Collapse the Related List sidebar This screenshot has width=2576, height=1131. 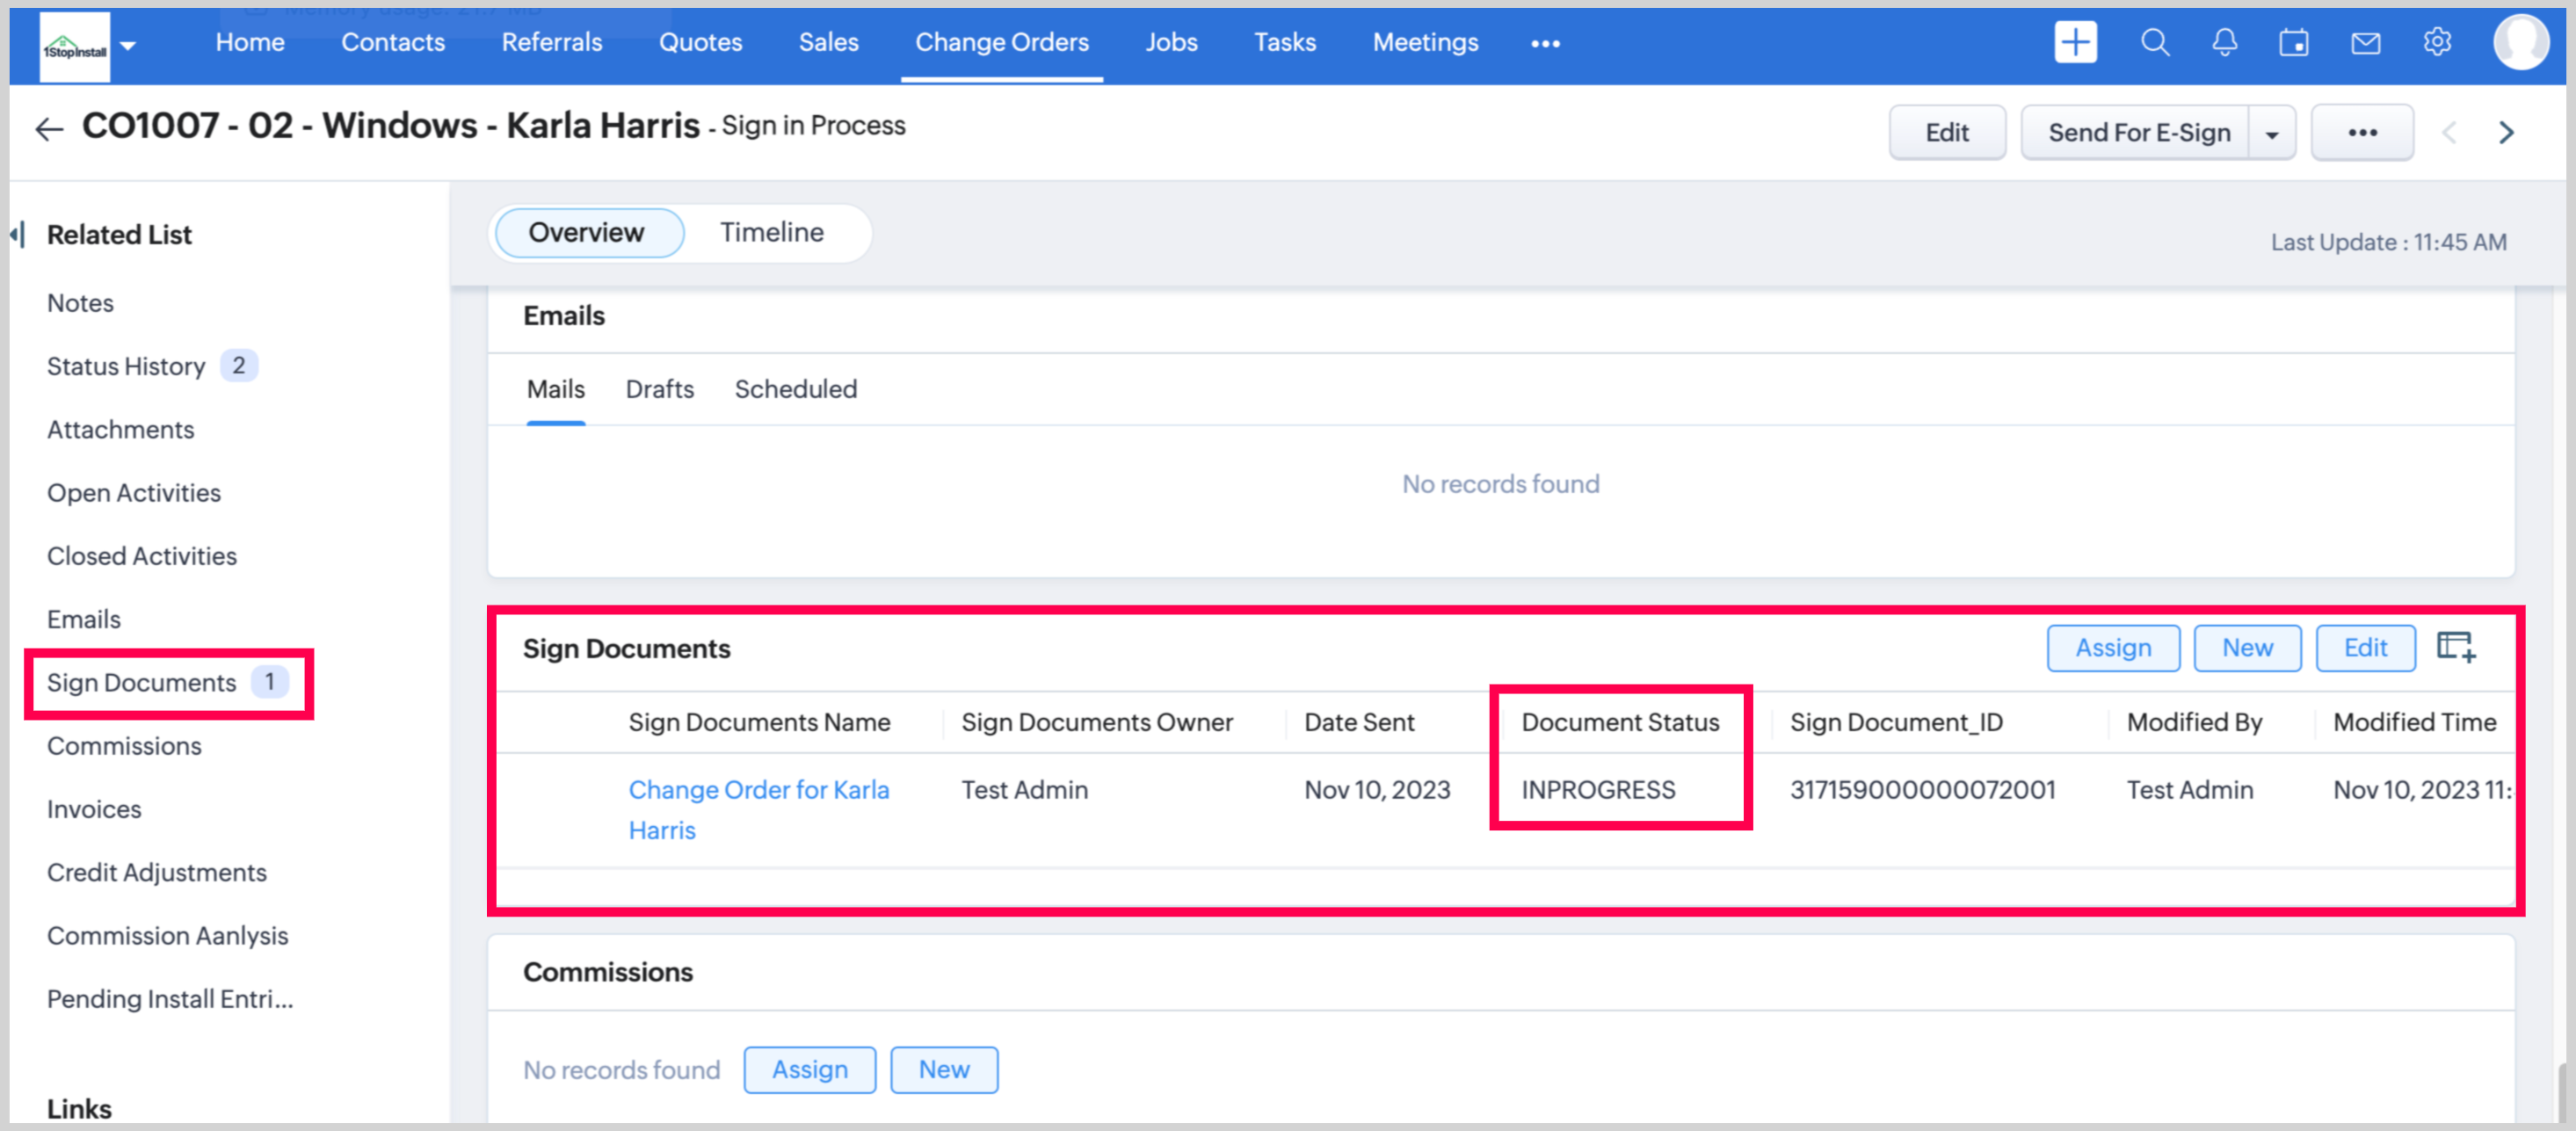tap(17, 235)
